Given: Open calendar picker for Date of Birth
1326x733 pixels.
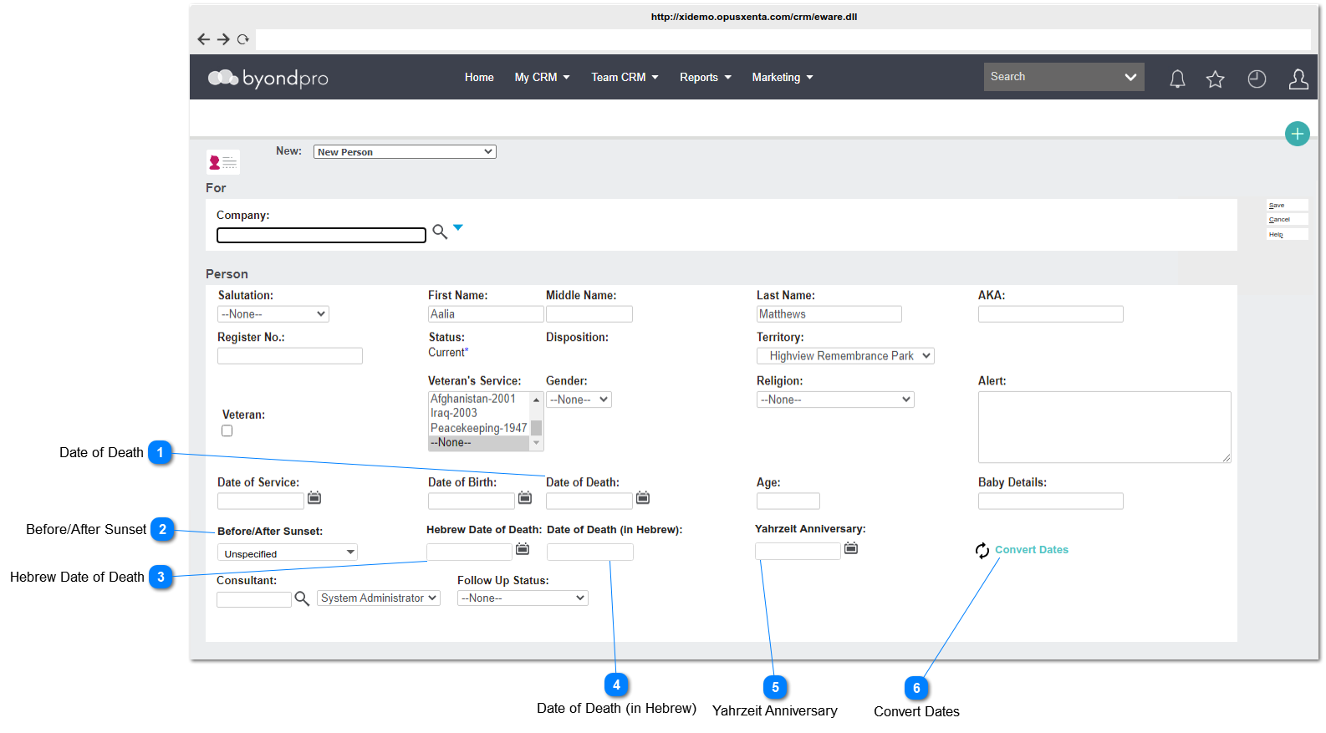Looking at the screenshot, I should pyautogui.click(x=525, y=498).
